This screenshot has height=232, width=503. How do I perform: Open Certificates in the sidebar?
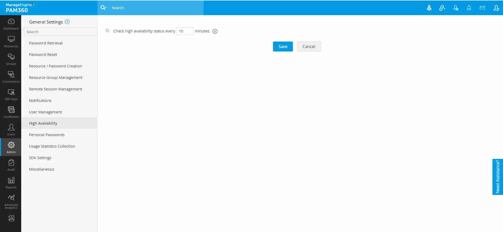pyautogui.click(x=11, y=112)
